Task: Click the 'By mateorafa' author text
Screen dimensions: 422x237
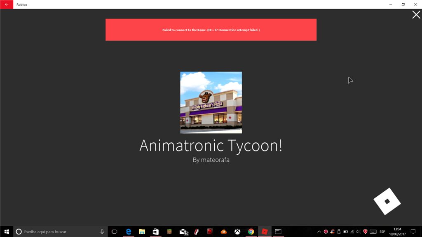Action: coord(211,160)
